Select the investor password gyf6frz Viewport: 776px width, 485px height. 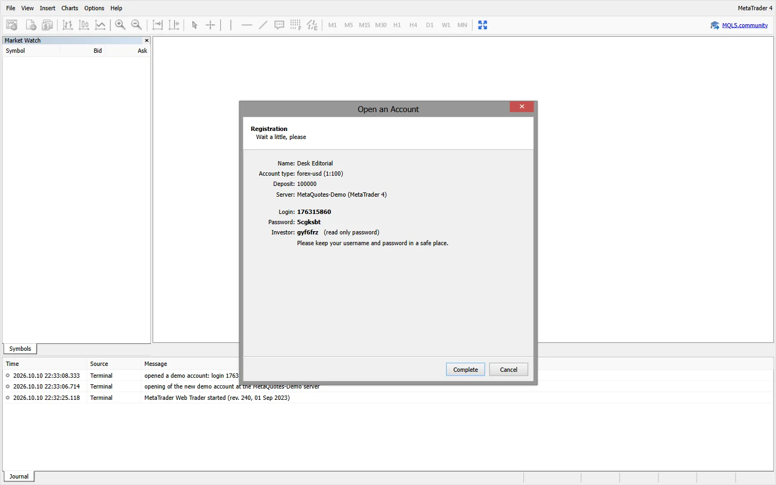pos(308,232)
